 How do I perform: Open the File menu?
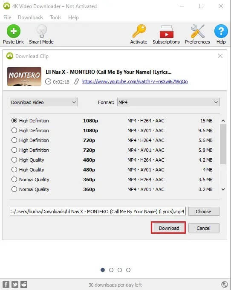click(7, 17)
